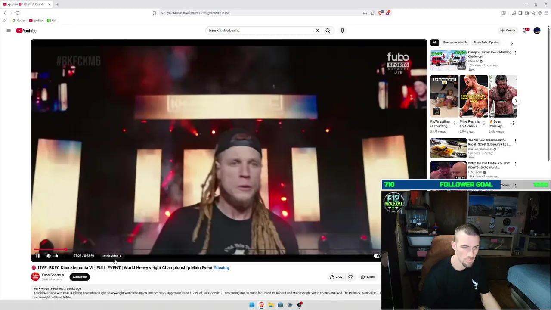Advance the Shorts shelf with the next arrow

coord(516,101)
